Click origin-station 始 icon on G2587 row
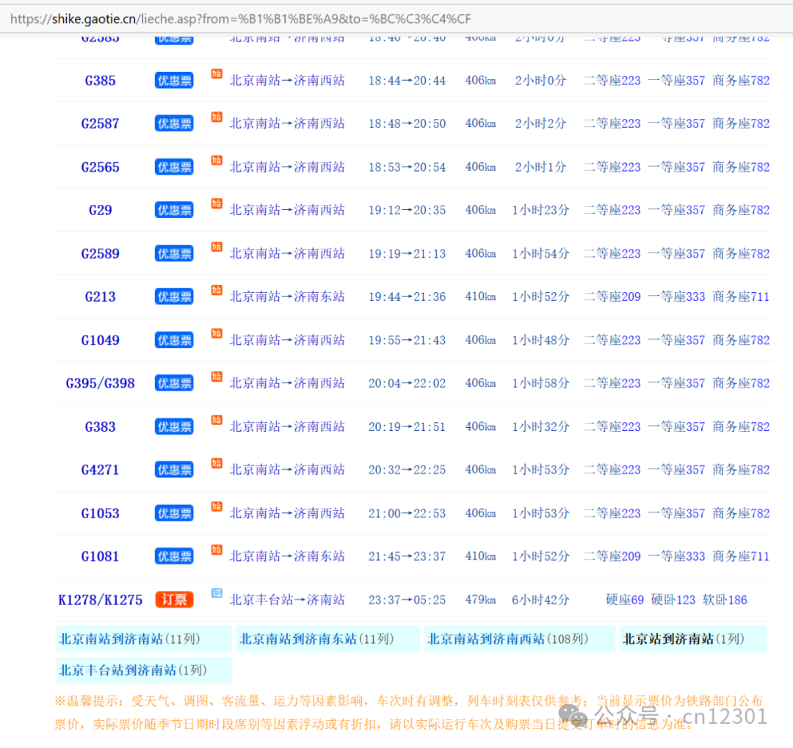Screen dimensions: 793x748 (x=217, y=117)
